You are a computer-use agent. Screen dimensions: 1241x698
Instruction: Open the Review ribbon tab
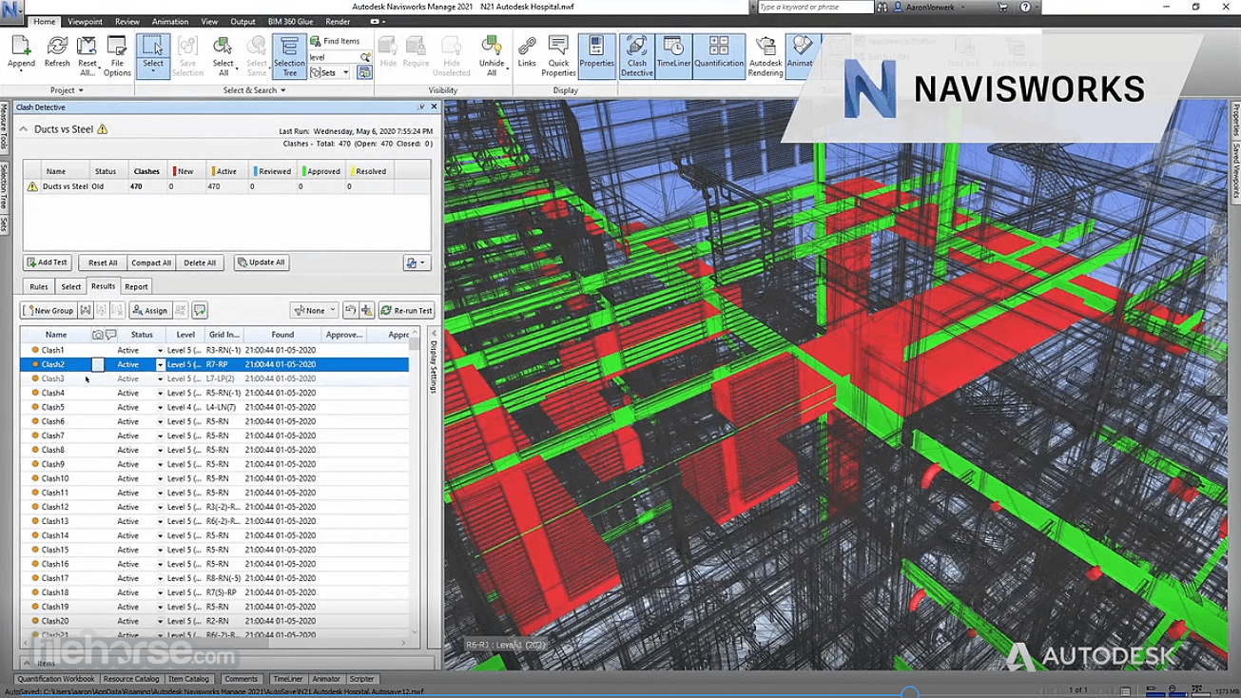pyautogui.click(x=127, y=21)
